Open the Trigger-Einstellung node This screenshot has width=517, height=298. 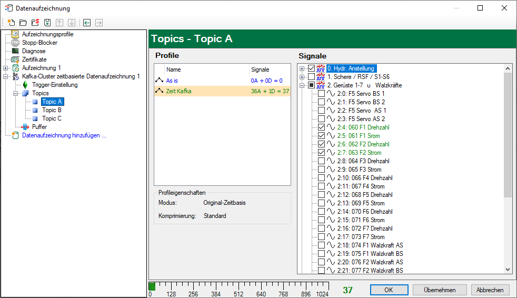pyautogui.click(x=54, y=85)
